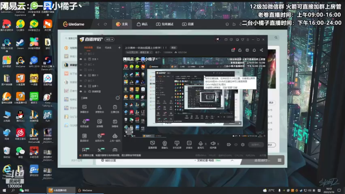The width and height of the screenshot is (345, 194).
Task: Open WeGame hamburger menu at bottom right
Action: click(x=279, y=160)
